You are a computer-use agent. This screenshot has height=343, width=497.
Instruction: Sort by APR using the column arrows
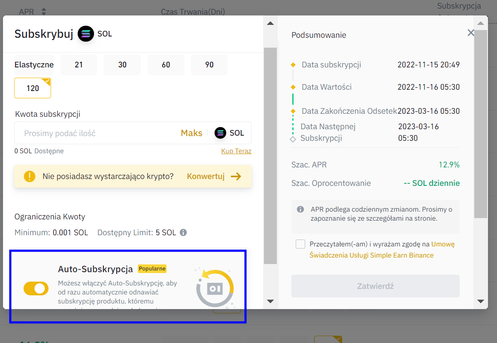pyautogui.click(x=44, y=12)
